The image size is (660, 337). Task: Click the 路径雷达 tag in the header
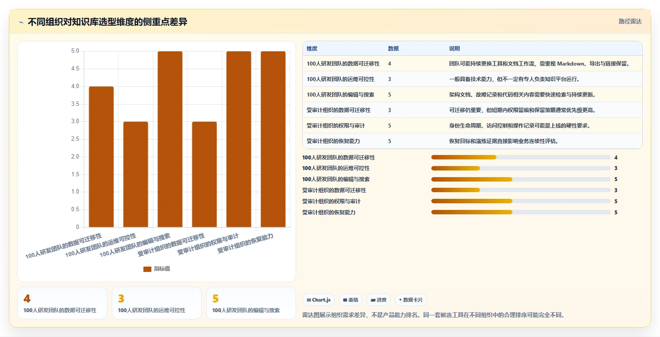pyautogui.click(x=630, y=21)
